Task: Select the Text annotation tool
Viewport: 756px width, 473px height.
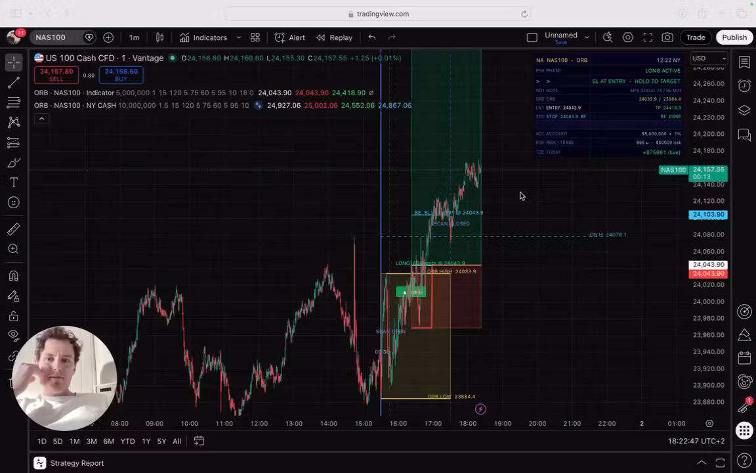Action: 13,183
